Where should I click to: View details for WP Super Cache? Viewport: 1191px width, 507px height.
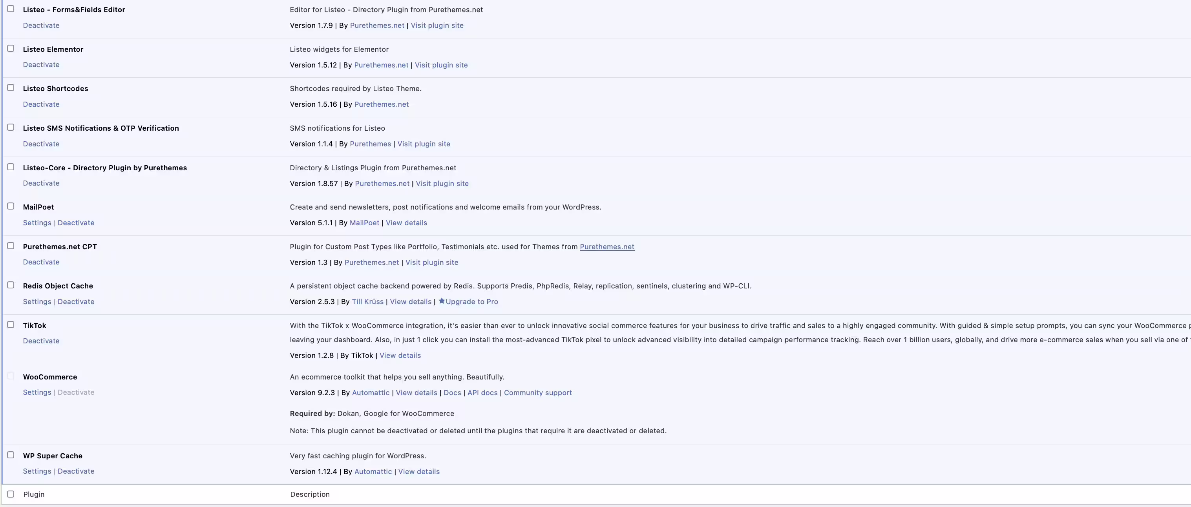coord(419,471)
